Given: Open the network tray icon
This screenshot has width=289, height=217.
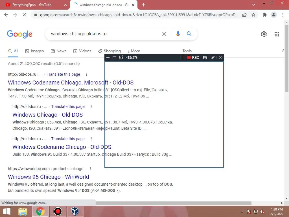Looking at the screenshot, I should click(256, 212).
